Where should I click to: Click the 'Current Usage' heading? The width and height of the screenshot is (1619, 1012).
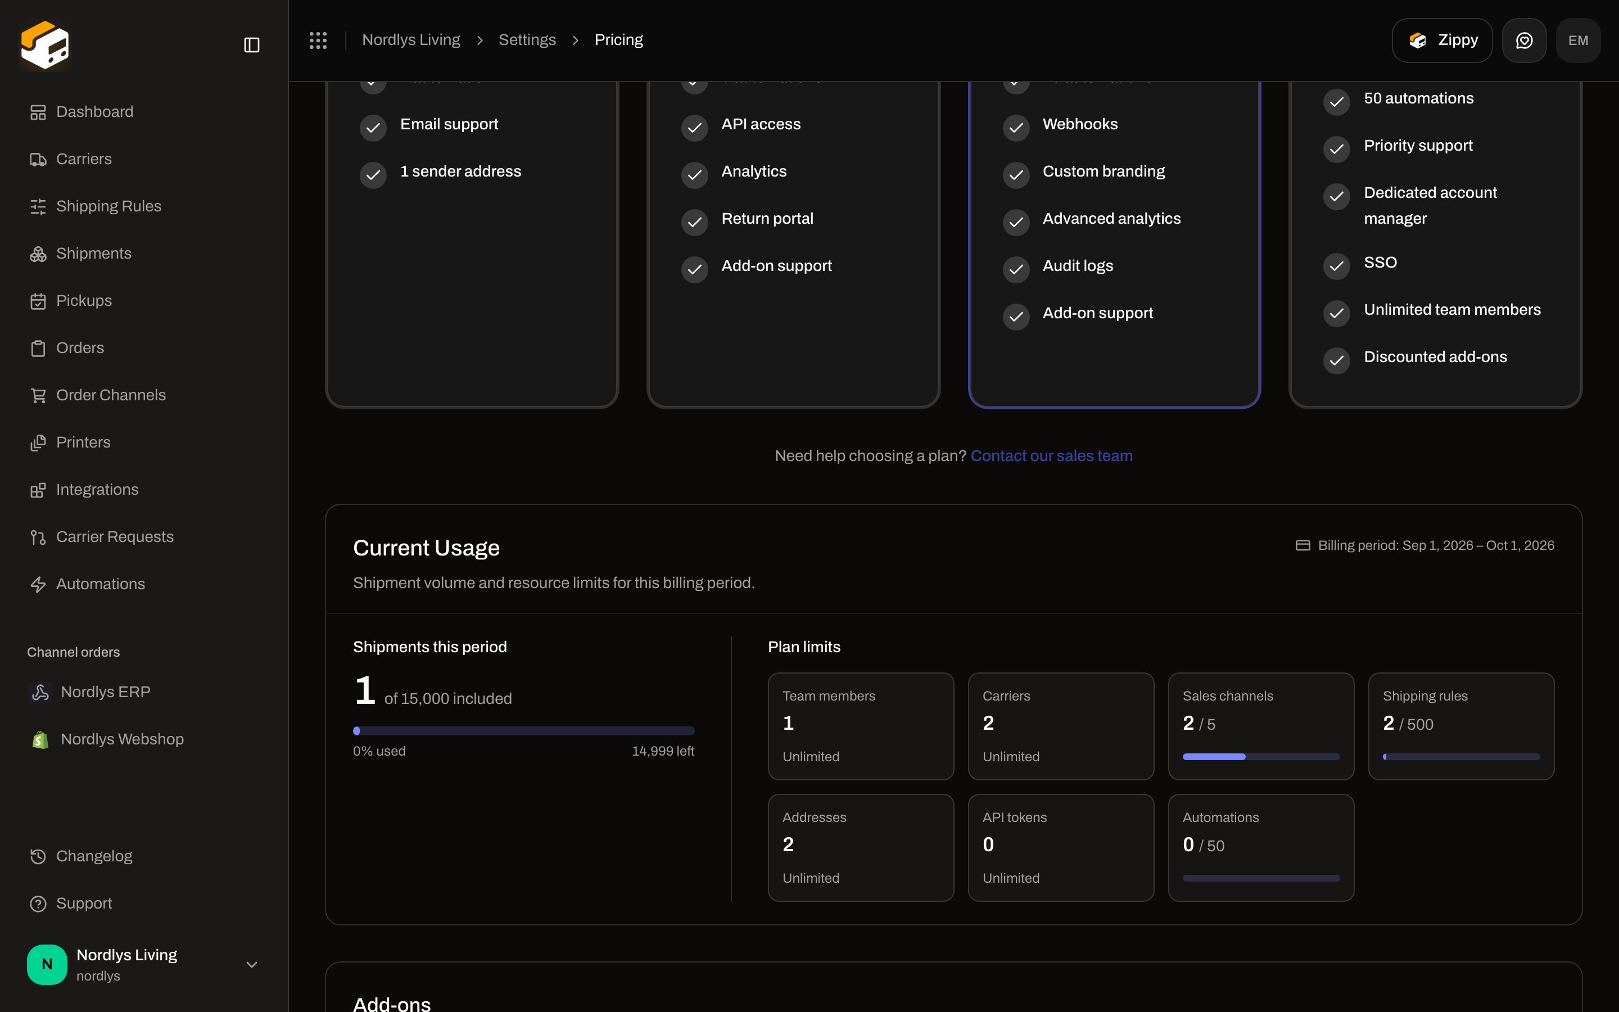(x=426, y=548)
